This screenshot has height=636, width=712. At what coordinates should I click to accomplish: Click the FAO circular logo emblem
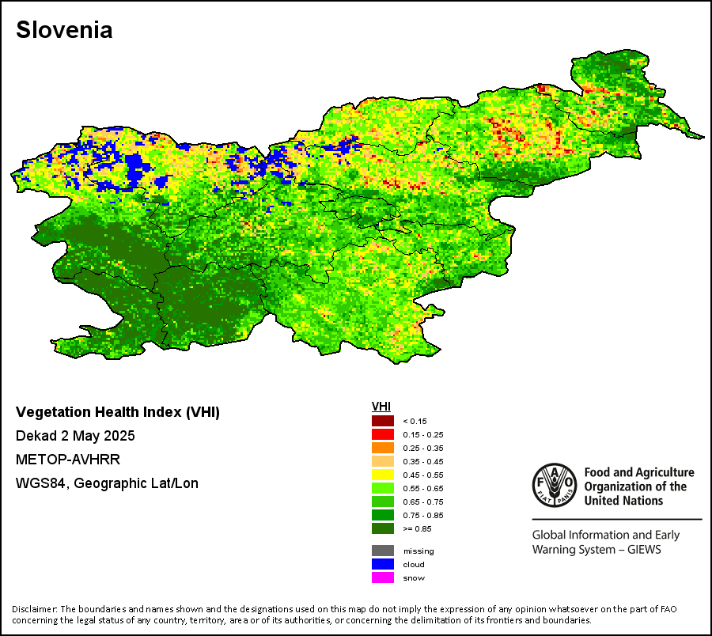point(555,485)
